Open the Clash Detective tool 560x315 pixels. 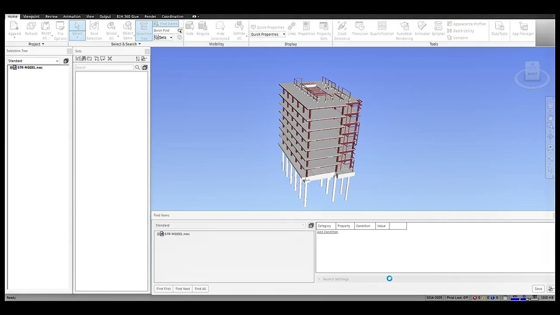pyautogui.click(x=342, y=31)
